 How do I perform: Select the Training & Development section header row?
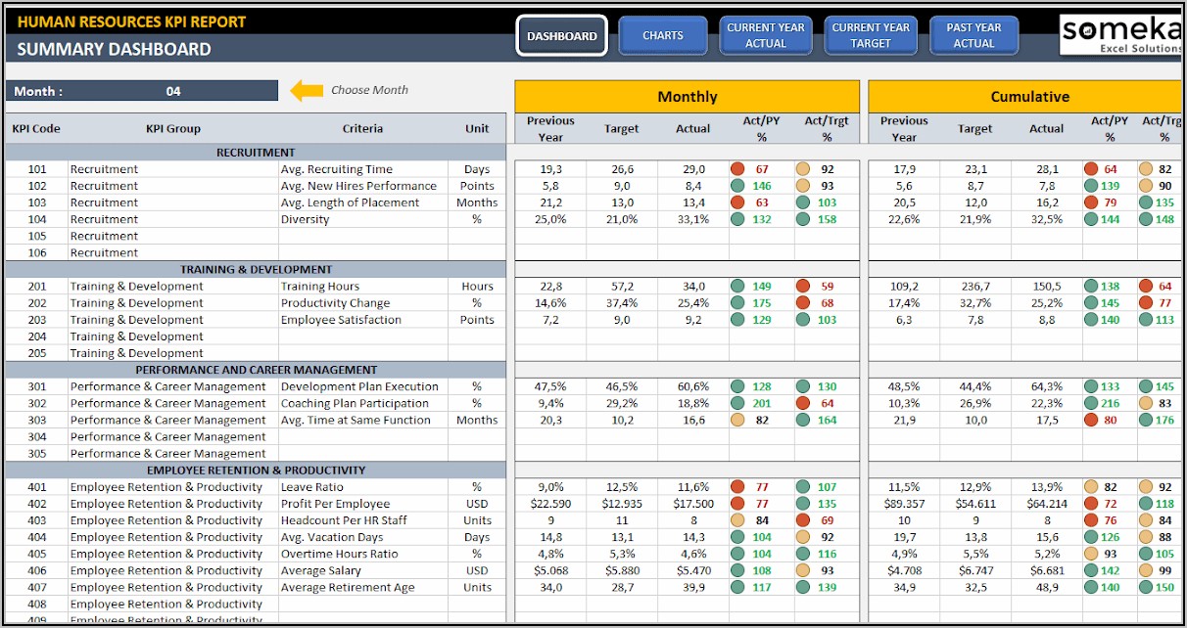(x=256, y=269)
